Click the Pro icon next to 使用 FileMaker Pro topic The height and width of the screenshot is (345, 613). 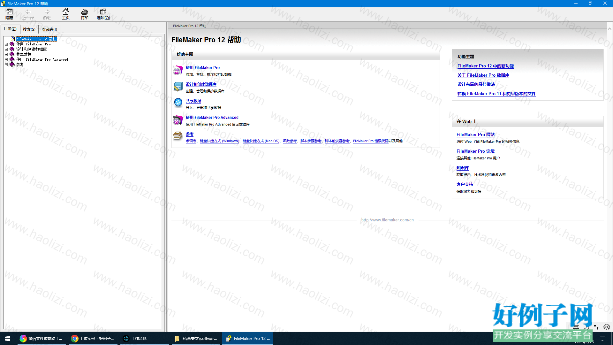coord(178,70)
